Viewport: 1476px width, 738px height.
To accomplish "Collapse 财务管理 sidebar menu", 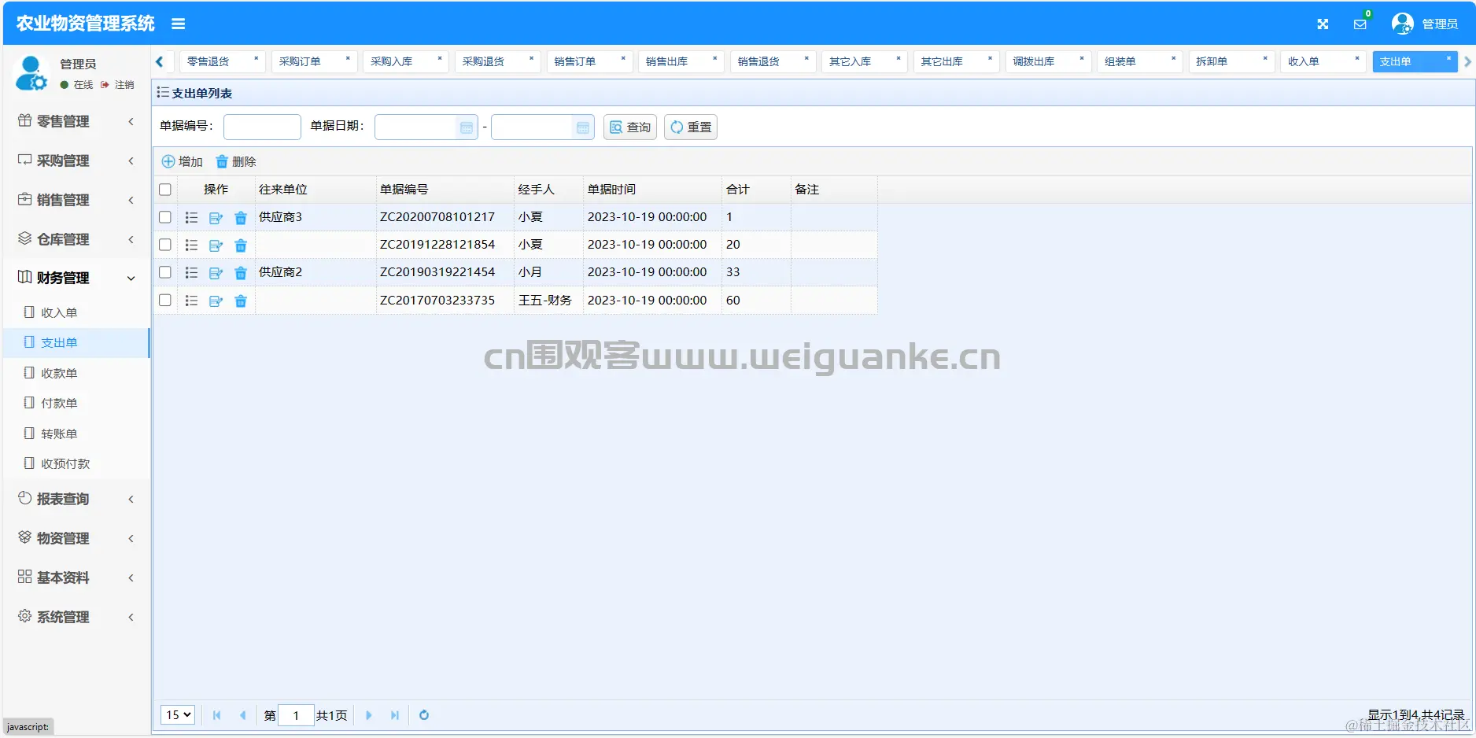I will pos(76,278).
